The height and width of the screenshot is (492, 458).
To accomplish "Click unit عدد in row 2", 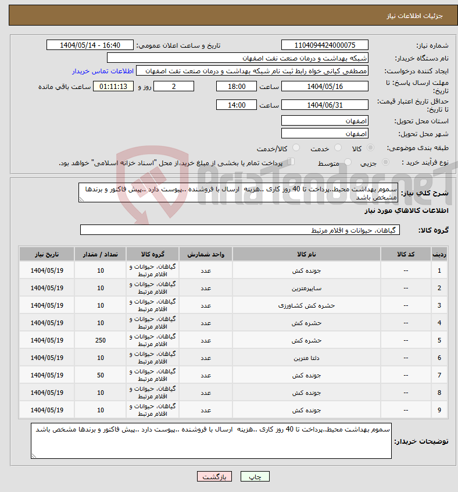I will [206, 288].
